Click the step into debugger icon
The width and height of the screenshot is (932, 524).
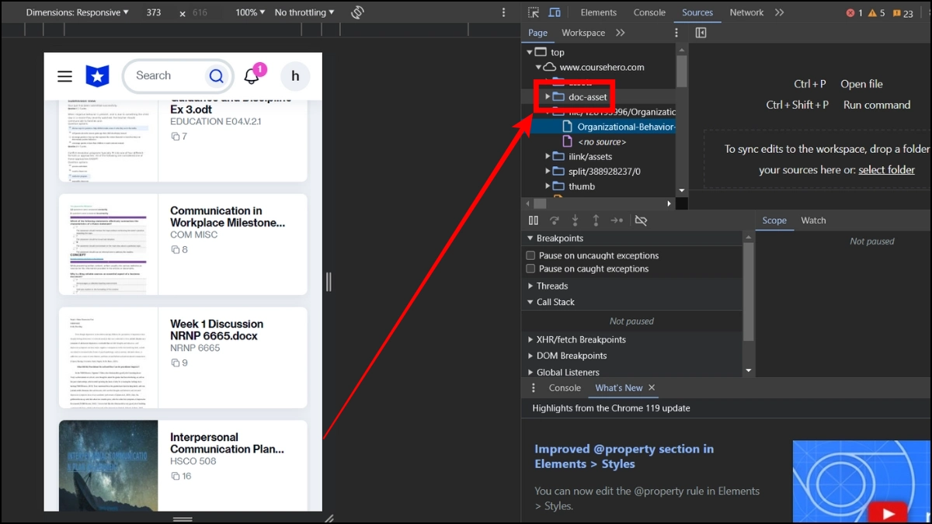pos(576,220)
